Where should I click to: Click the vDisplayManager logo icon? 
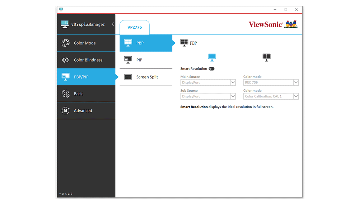coord(65,24)
